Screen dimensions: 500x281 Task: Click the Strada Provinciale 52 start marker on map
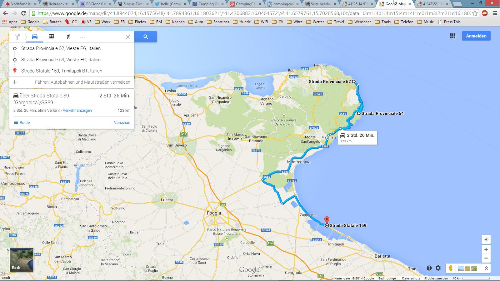(x=354, y=81)
